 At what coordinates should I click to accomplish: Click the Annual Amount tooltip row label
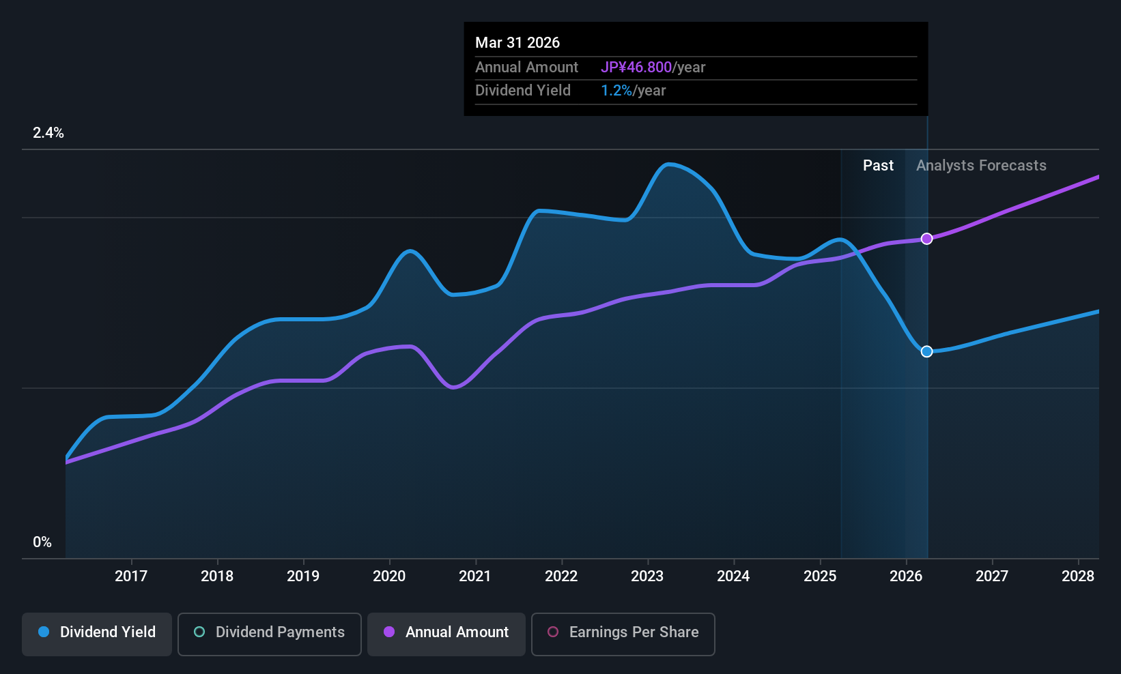coord(526,68)
